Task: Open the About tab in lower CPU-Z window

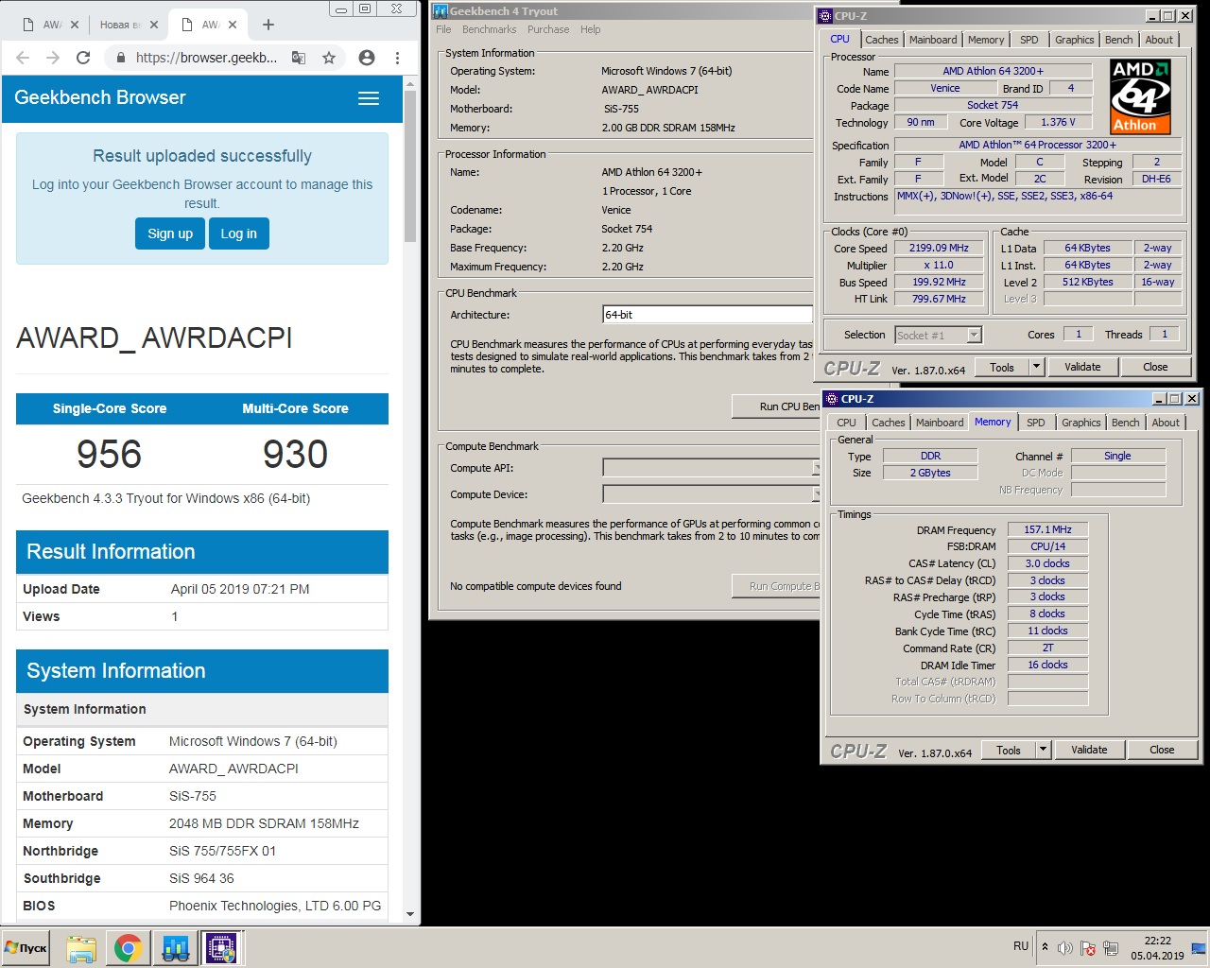Action: pyautogui.click(x=1166, y=423)
